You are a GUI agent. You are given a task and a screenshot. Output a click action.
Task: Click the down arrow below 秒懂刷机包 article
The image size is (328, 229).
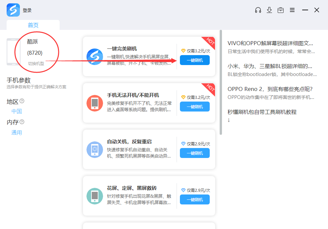[x=229, y=120]
